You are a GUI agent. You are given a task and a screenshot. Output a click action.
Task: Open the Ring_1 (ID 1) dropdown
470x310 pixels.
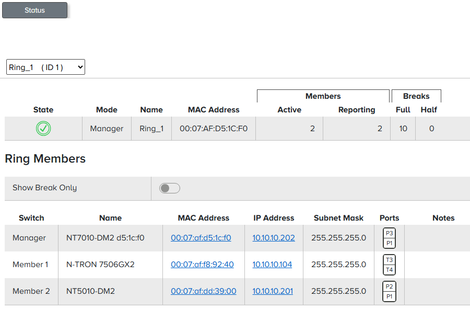(x=45, y=67)
